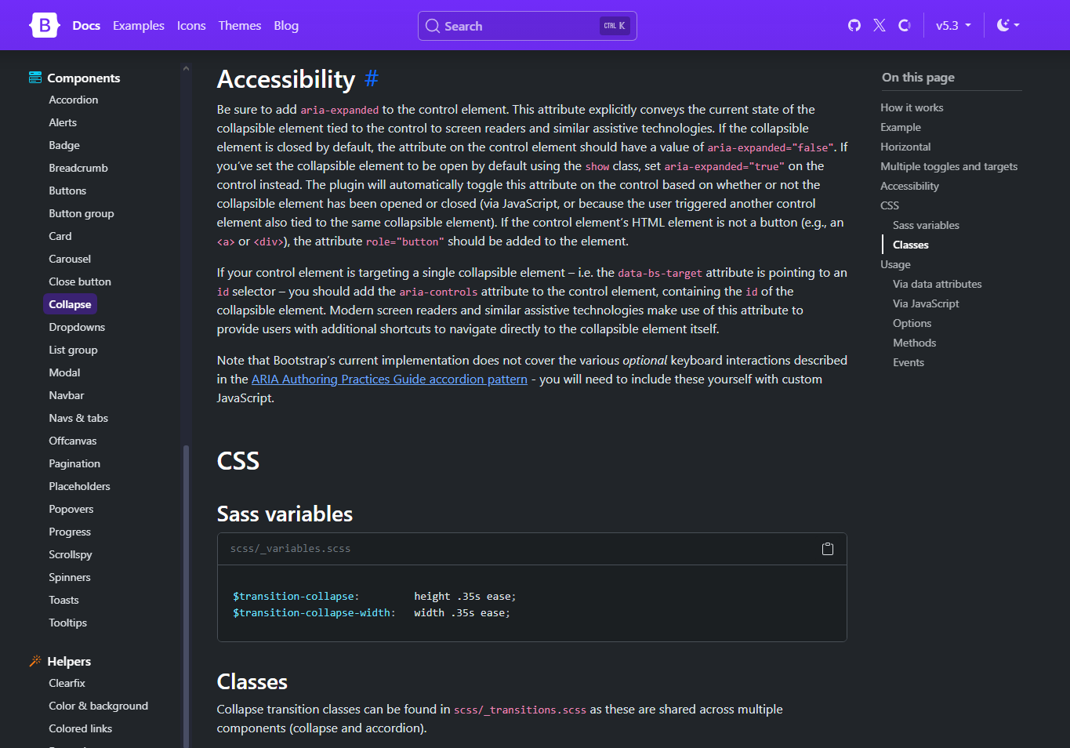Copy Sass variables code with clipboard icon
Viewport: 1070px width, 748px height.
coord(827,549)
